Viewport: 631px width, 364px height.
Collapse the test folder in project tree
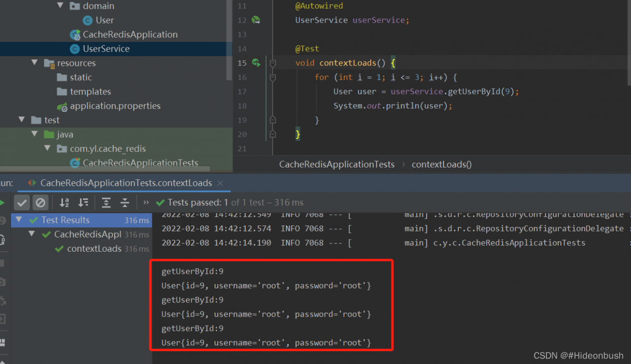pos(22,120)
